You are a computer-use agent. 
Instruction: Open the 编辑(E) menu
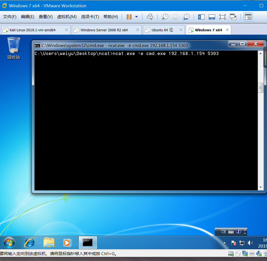click(x=28, y=17)
